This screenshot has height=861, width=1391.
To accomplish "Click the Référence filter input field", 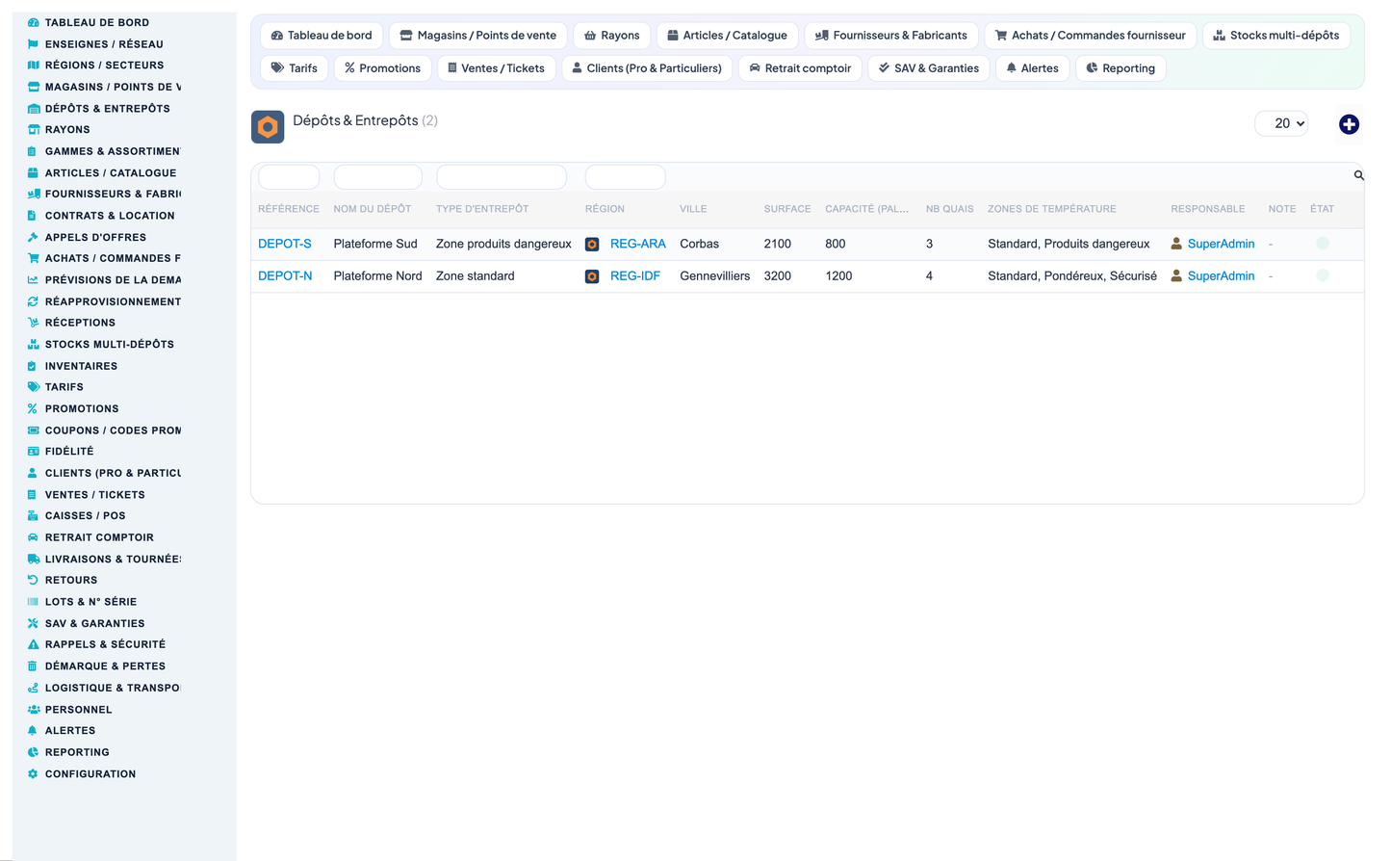I will 289,177.
